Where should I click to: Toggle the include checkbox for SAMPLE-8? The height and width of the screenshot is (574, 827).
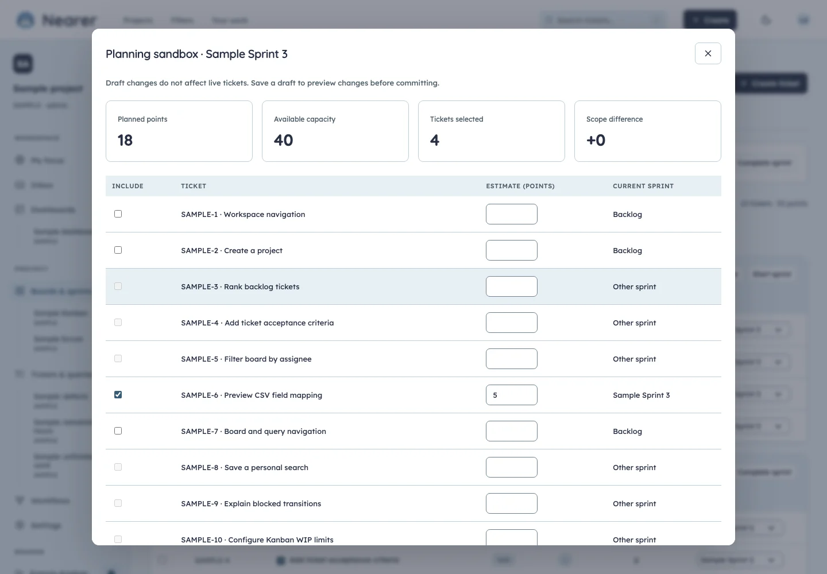click(x=118, y=467)
